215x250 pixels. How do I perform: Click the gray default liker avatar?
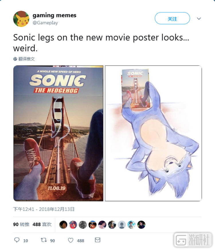point(122,225)
